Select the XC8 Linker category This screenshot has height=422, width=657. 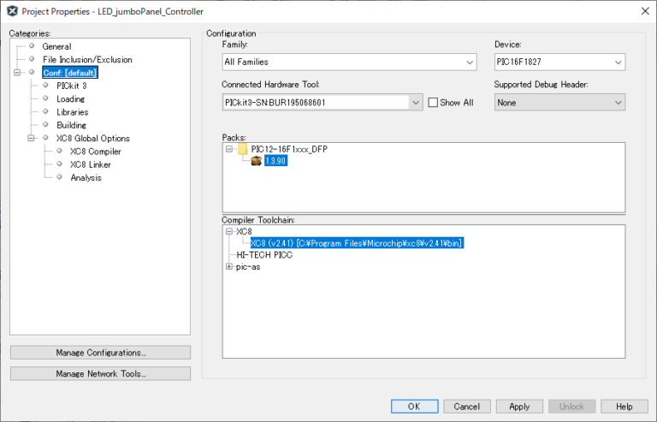pos(90,164)
